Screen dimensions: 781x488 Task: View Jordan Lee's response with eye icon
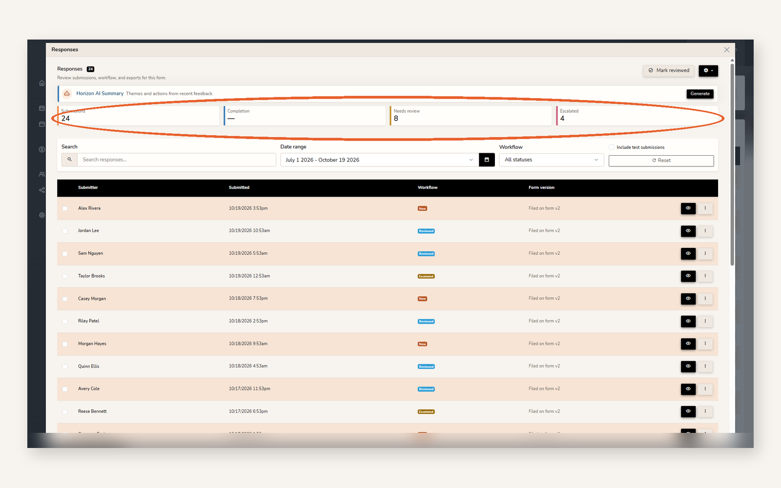click(688, 231)
